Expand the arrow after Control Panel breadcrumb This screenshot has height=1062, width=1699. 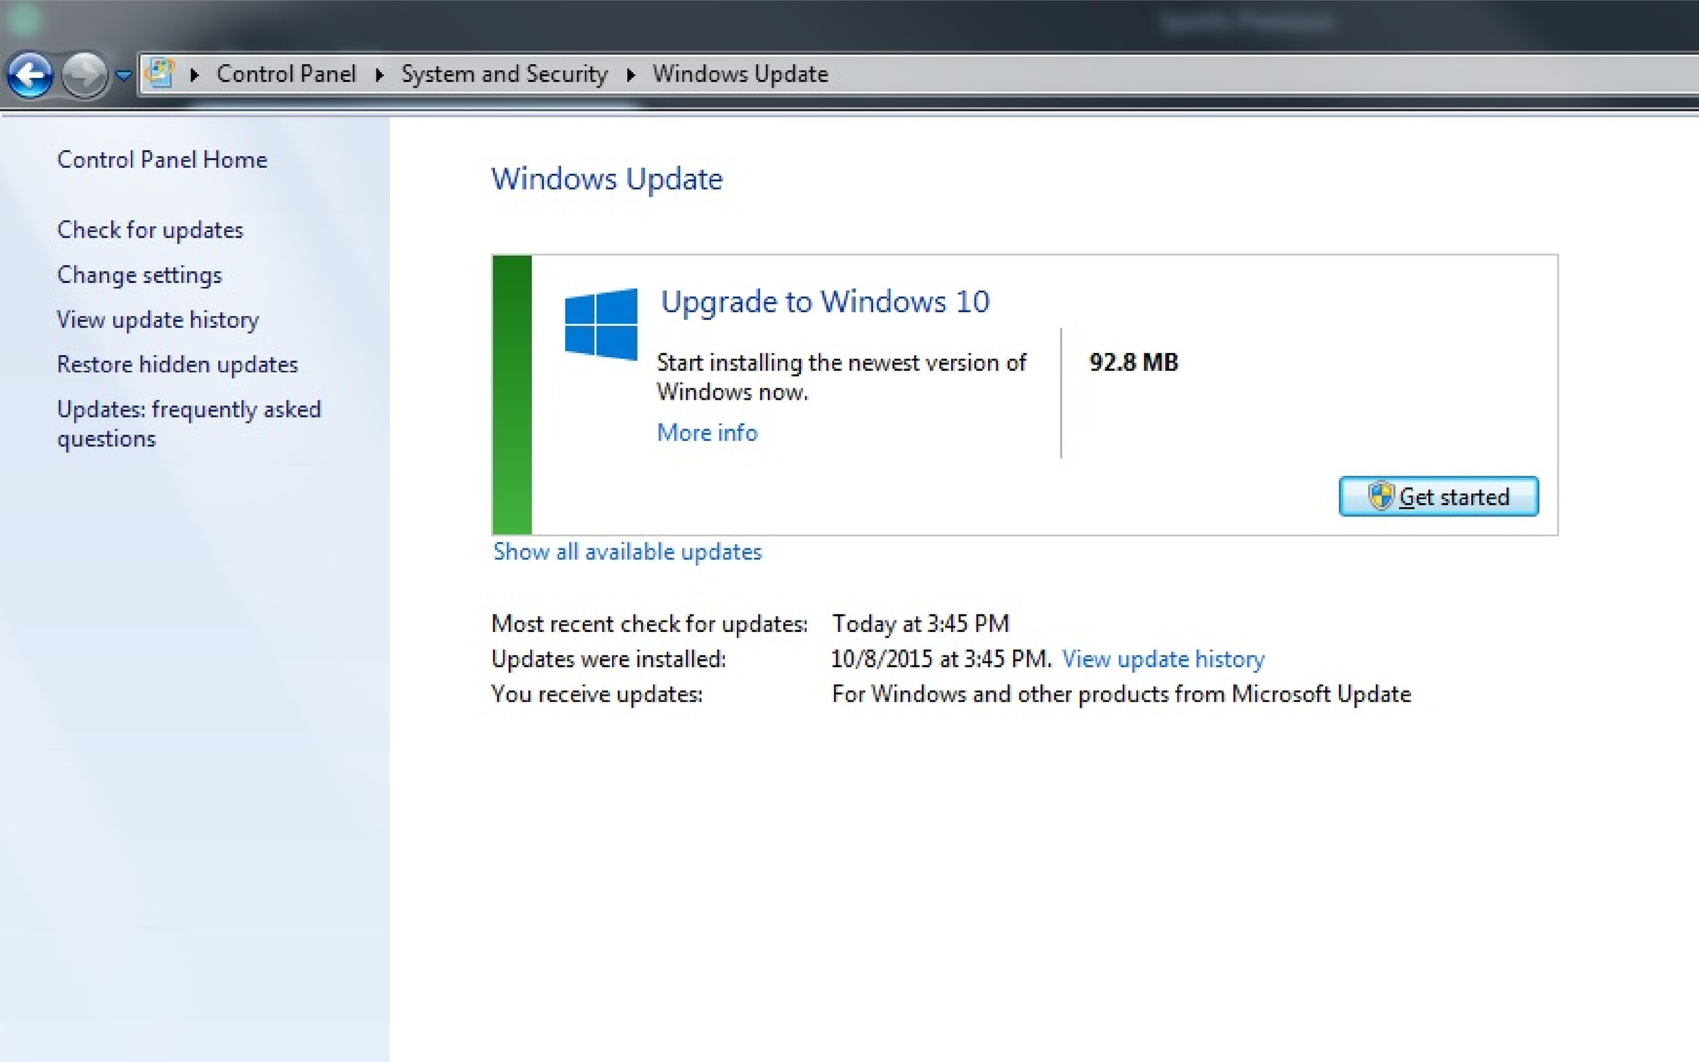[x=379, y=75]
